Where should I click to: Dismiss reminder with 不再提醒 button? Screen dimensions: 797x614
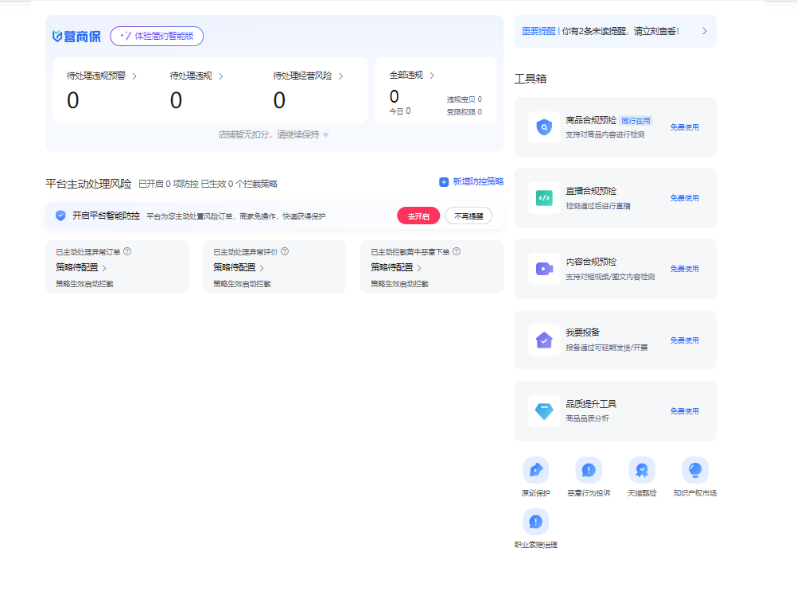point(468,216)
